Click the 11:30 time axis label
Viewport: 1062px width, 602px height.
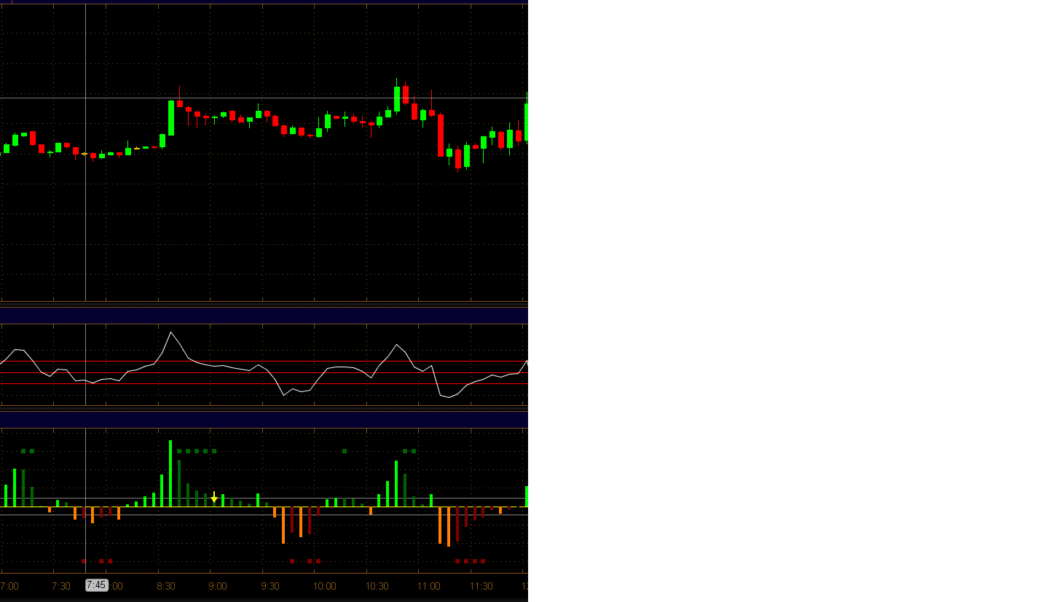click(481, 586)
